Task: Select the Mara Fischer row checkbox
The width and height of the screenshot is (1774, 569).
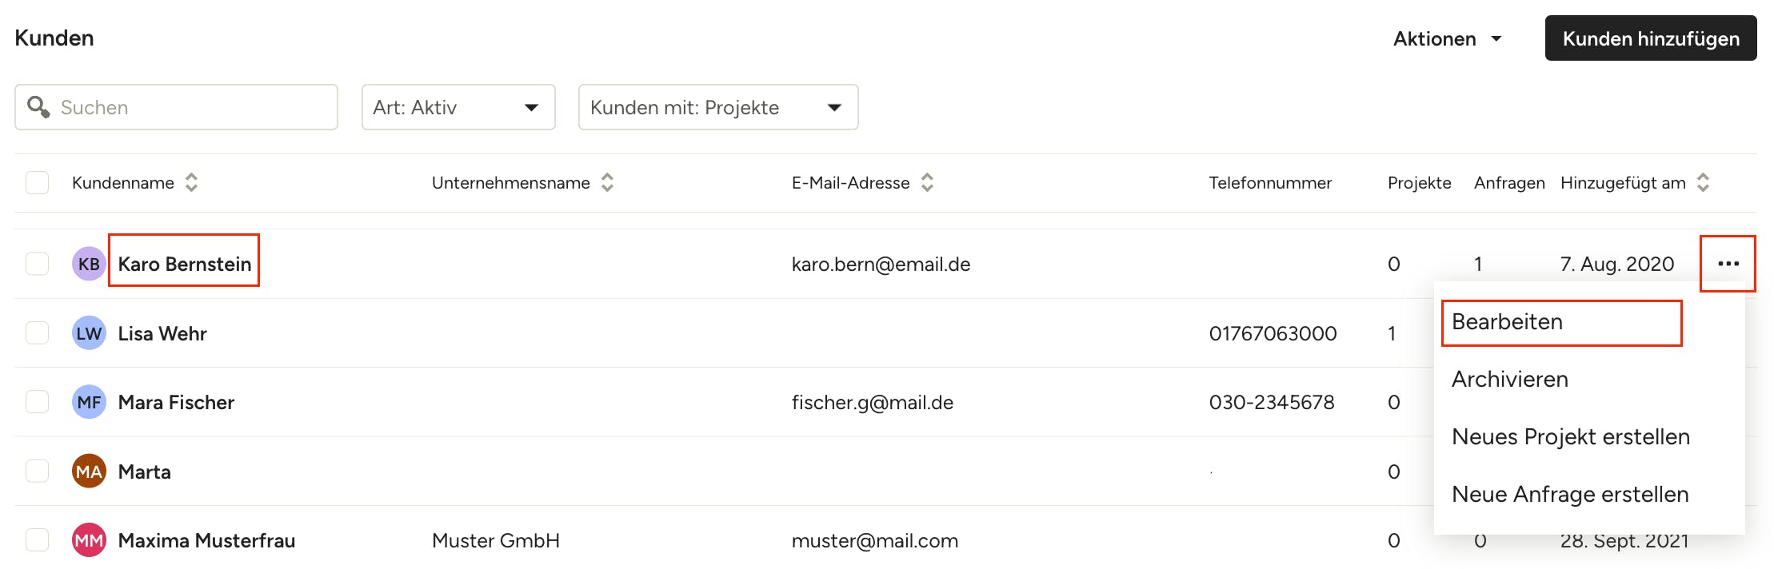Action: [38, 402]
